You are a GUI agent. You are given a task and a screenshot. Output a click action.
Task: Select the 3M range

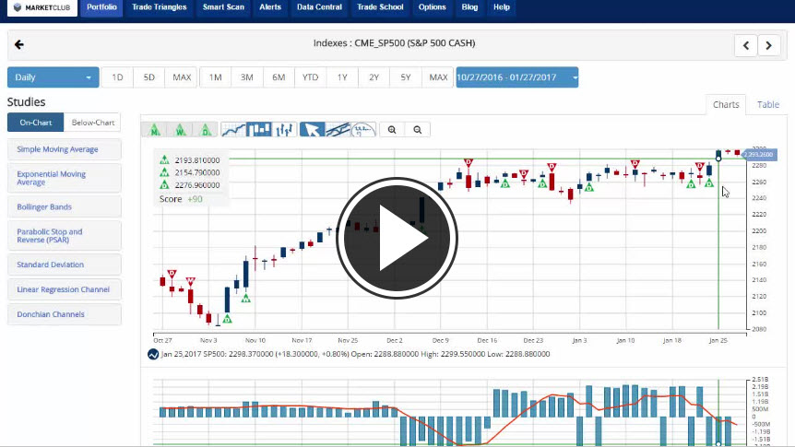pyautogui.click(x=247, y=77)
